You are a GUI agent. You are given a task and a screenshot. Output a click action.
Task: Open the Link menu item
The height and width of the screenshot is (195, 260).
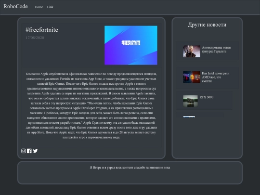click(x=50, y=7)
